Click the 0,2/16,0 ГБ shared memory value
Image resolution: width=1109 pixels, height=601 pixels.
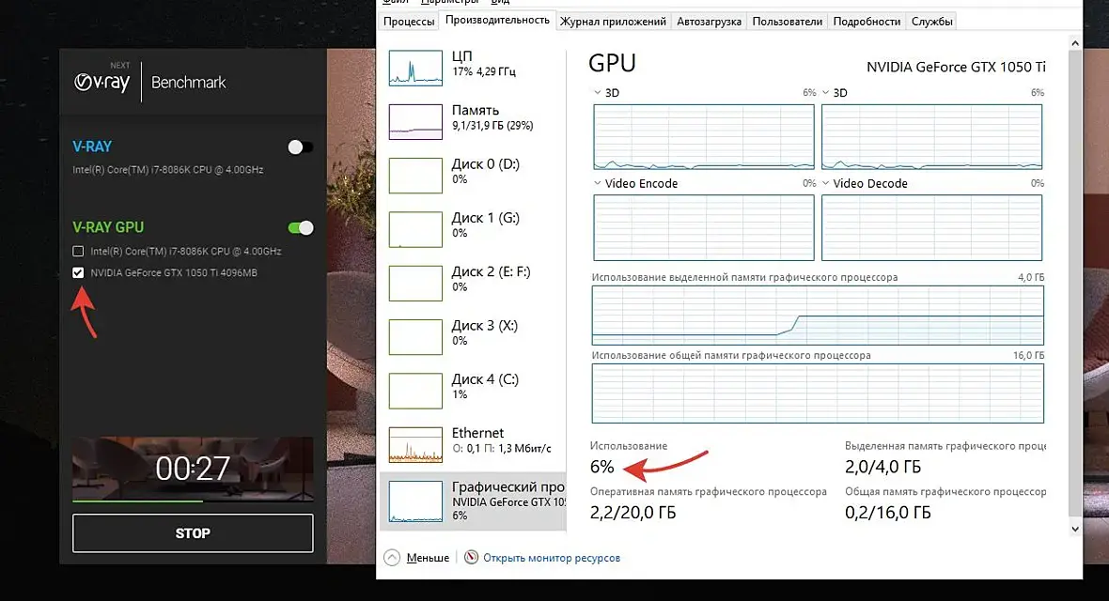(887, 513)
